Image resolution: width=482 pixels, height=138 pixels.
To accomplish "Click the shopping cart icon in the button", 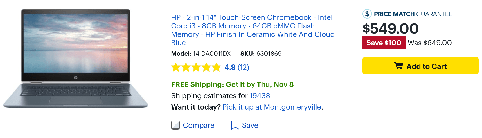I will [398, 66].
